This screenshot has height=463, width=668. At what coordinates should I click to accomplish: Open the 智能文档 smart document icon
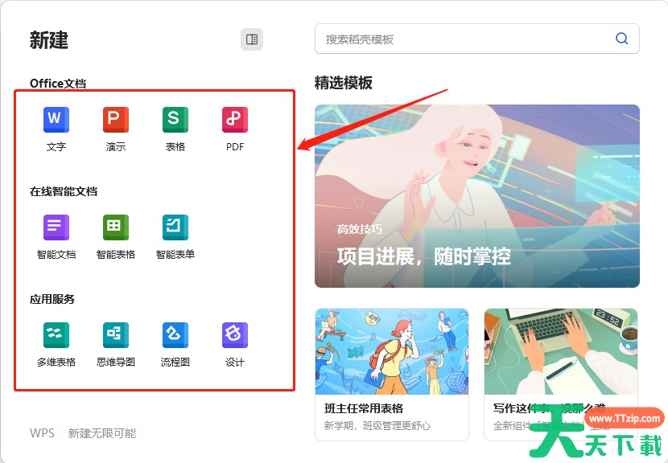click(x=56, y=227)
